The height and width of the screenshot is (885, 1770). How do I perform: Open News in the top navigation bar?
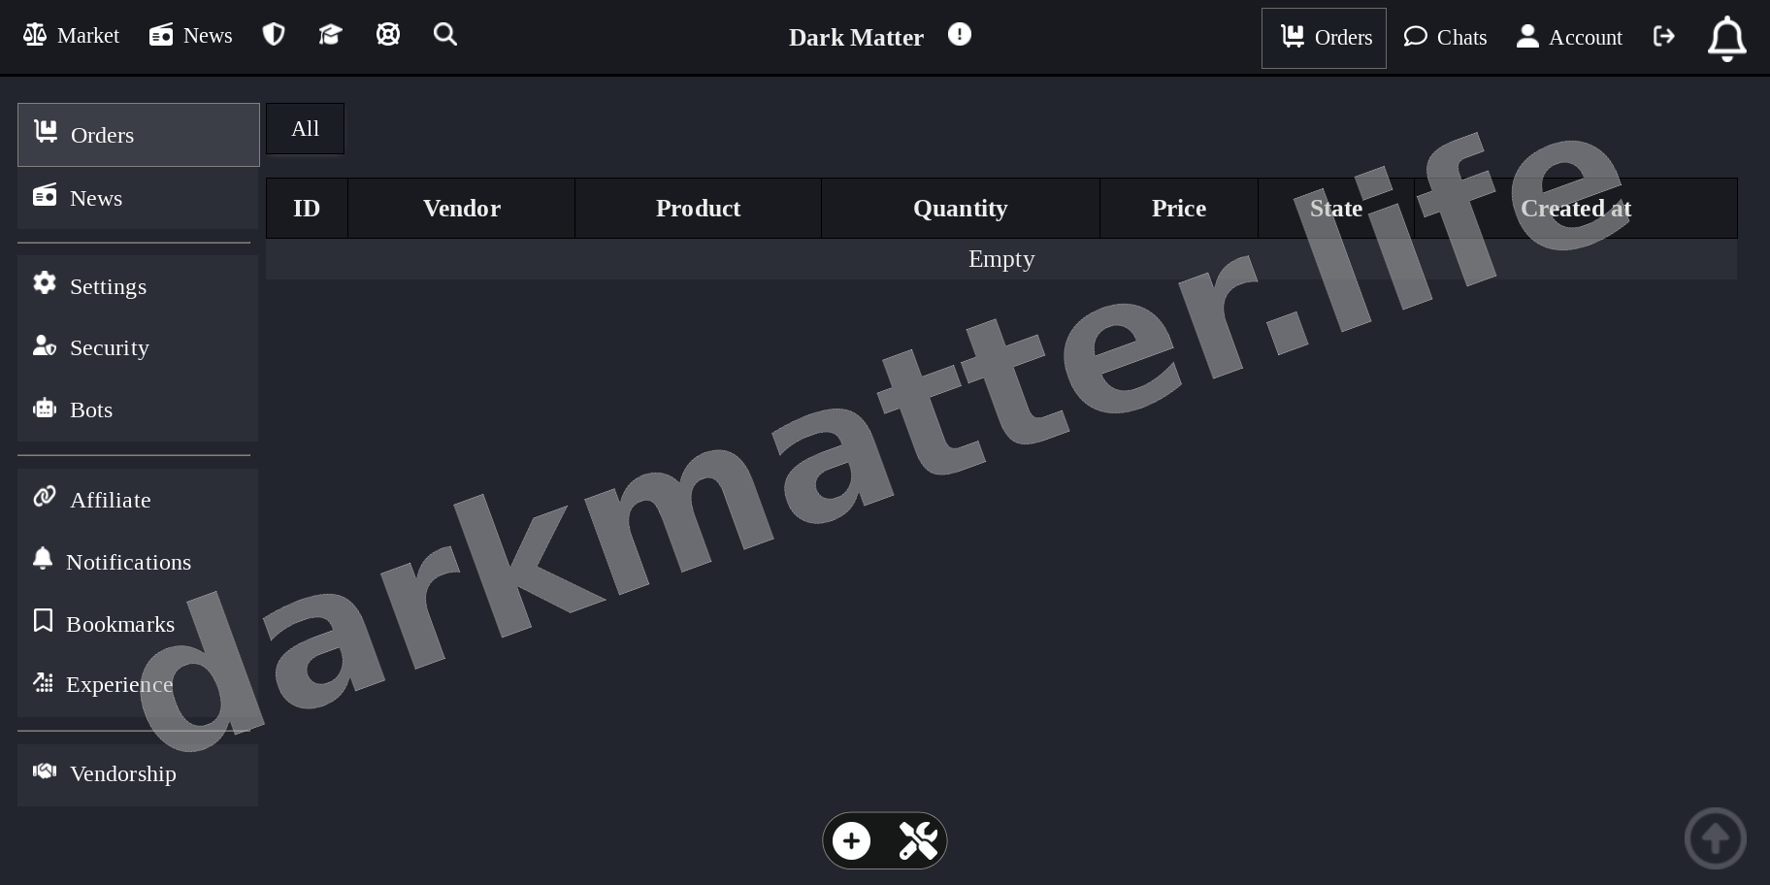[x=191, y=36]
